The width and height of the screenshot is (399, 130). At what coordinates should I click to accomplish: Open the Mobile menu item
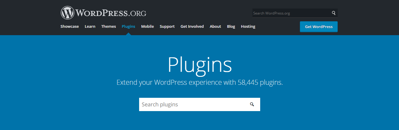pyautogui.click(x=147, y=26)
